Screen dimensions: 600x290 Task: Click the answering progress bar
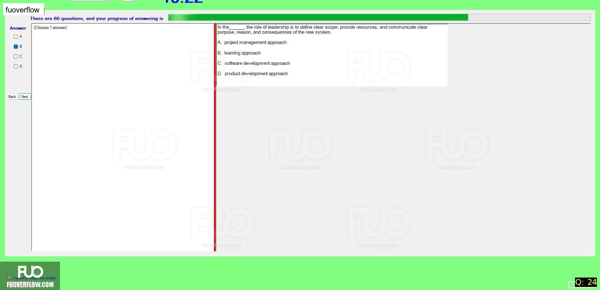tap(379, 17)
